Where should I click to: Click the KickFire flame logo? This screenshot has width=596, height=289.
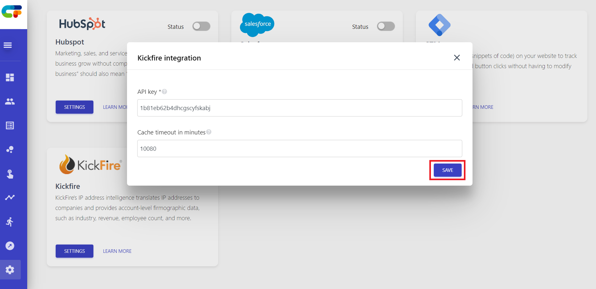click(91, 165)
